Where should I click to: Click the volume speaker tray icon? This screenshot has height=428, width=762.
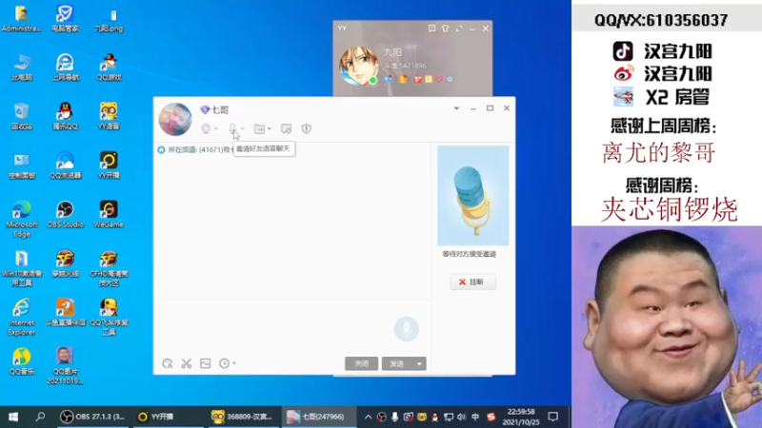click(x=461, y=417)
